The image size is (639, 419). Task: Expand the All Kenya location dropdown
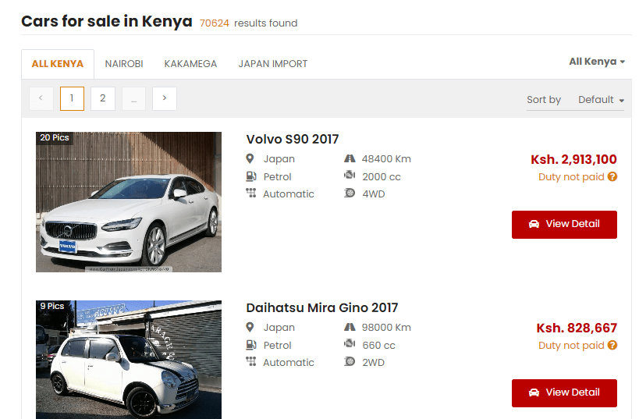[597, 62]
